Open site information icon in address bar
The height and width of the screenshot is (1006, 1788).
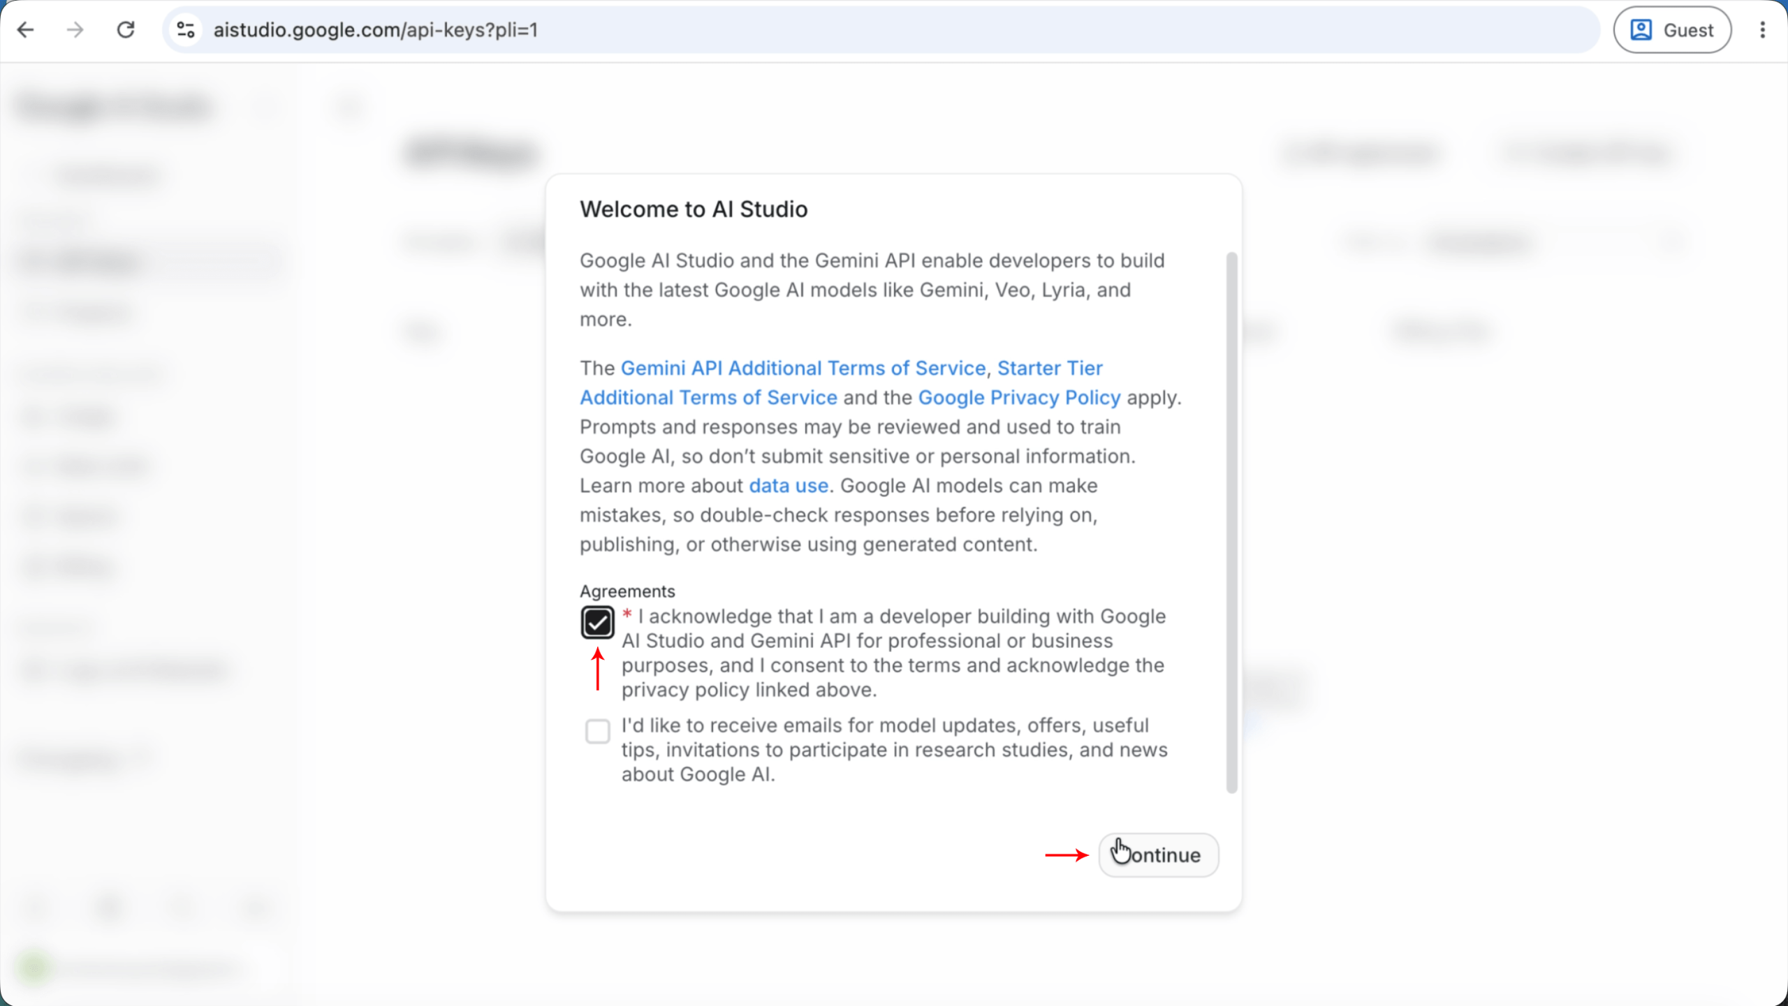[x=186, y=30]
